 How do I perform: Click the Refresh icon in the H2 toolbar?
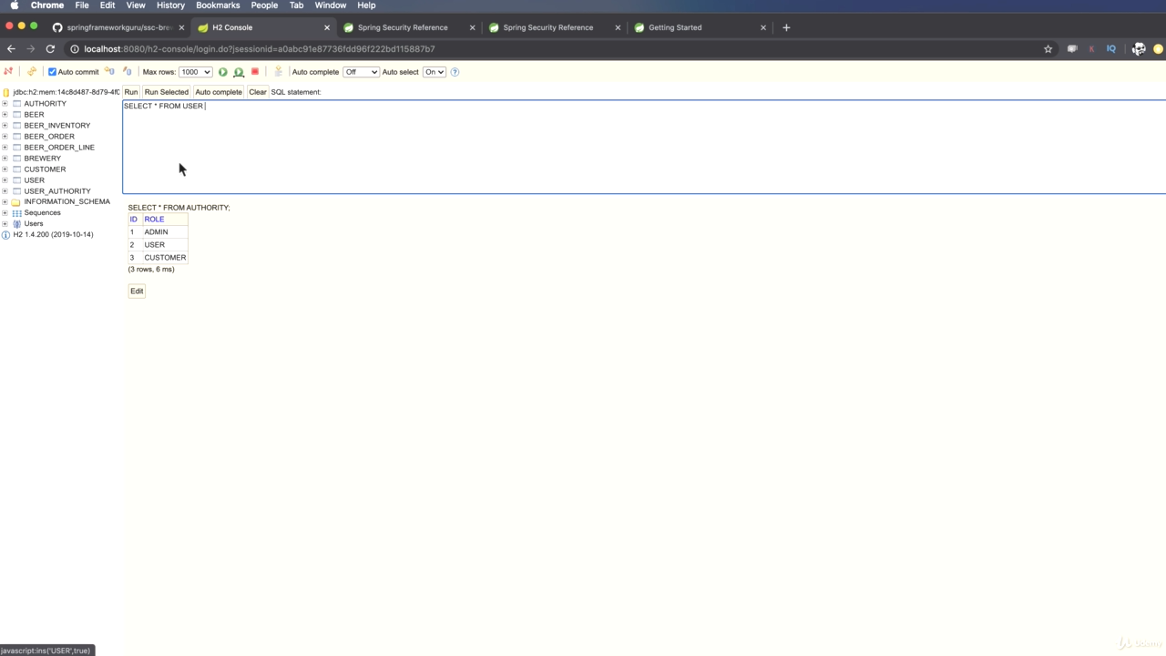(x=31, y=71)
